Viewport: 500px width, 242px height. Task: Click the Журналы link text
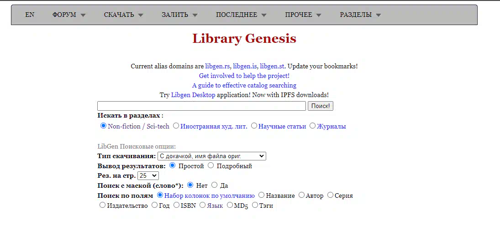coord(332,126)
